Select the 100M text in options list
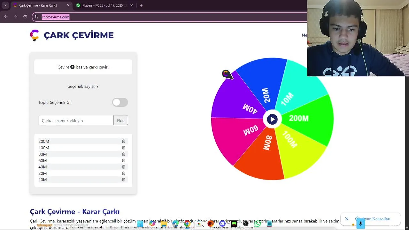 click(x=44, y=148)
